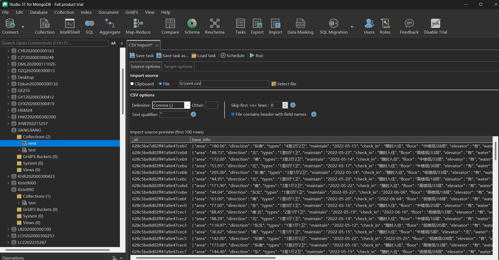
Task: Click the connection tree horizontal scrollbar
Action: pyautogui.click(x=57, y=250)
